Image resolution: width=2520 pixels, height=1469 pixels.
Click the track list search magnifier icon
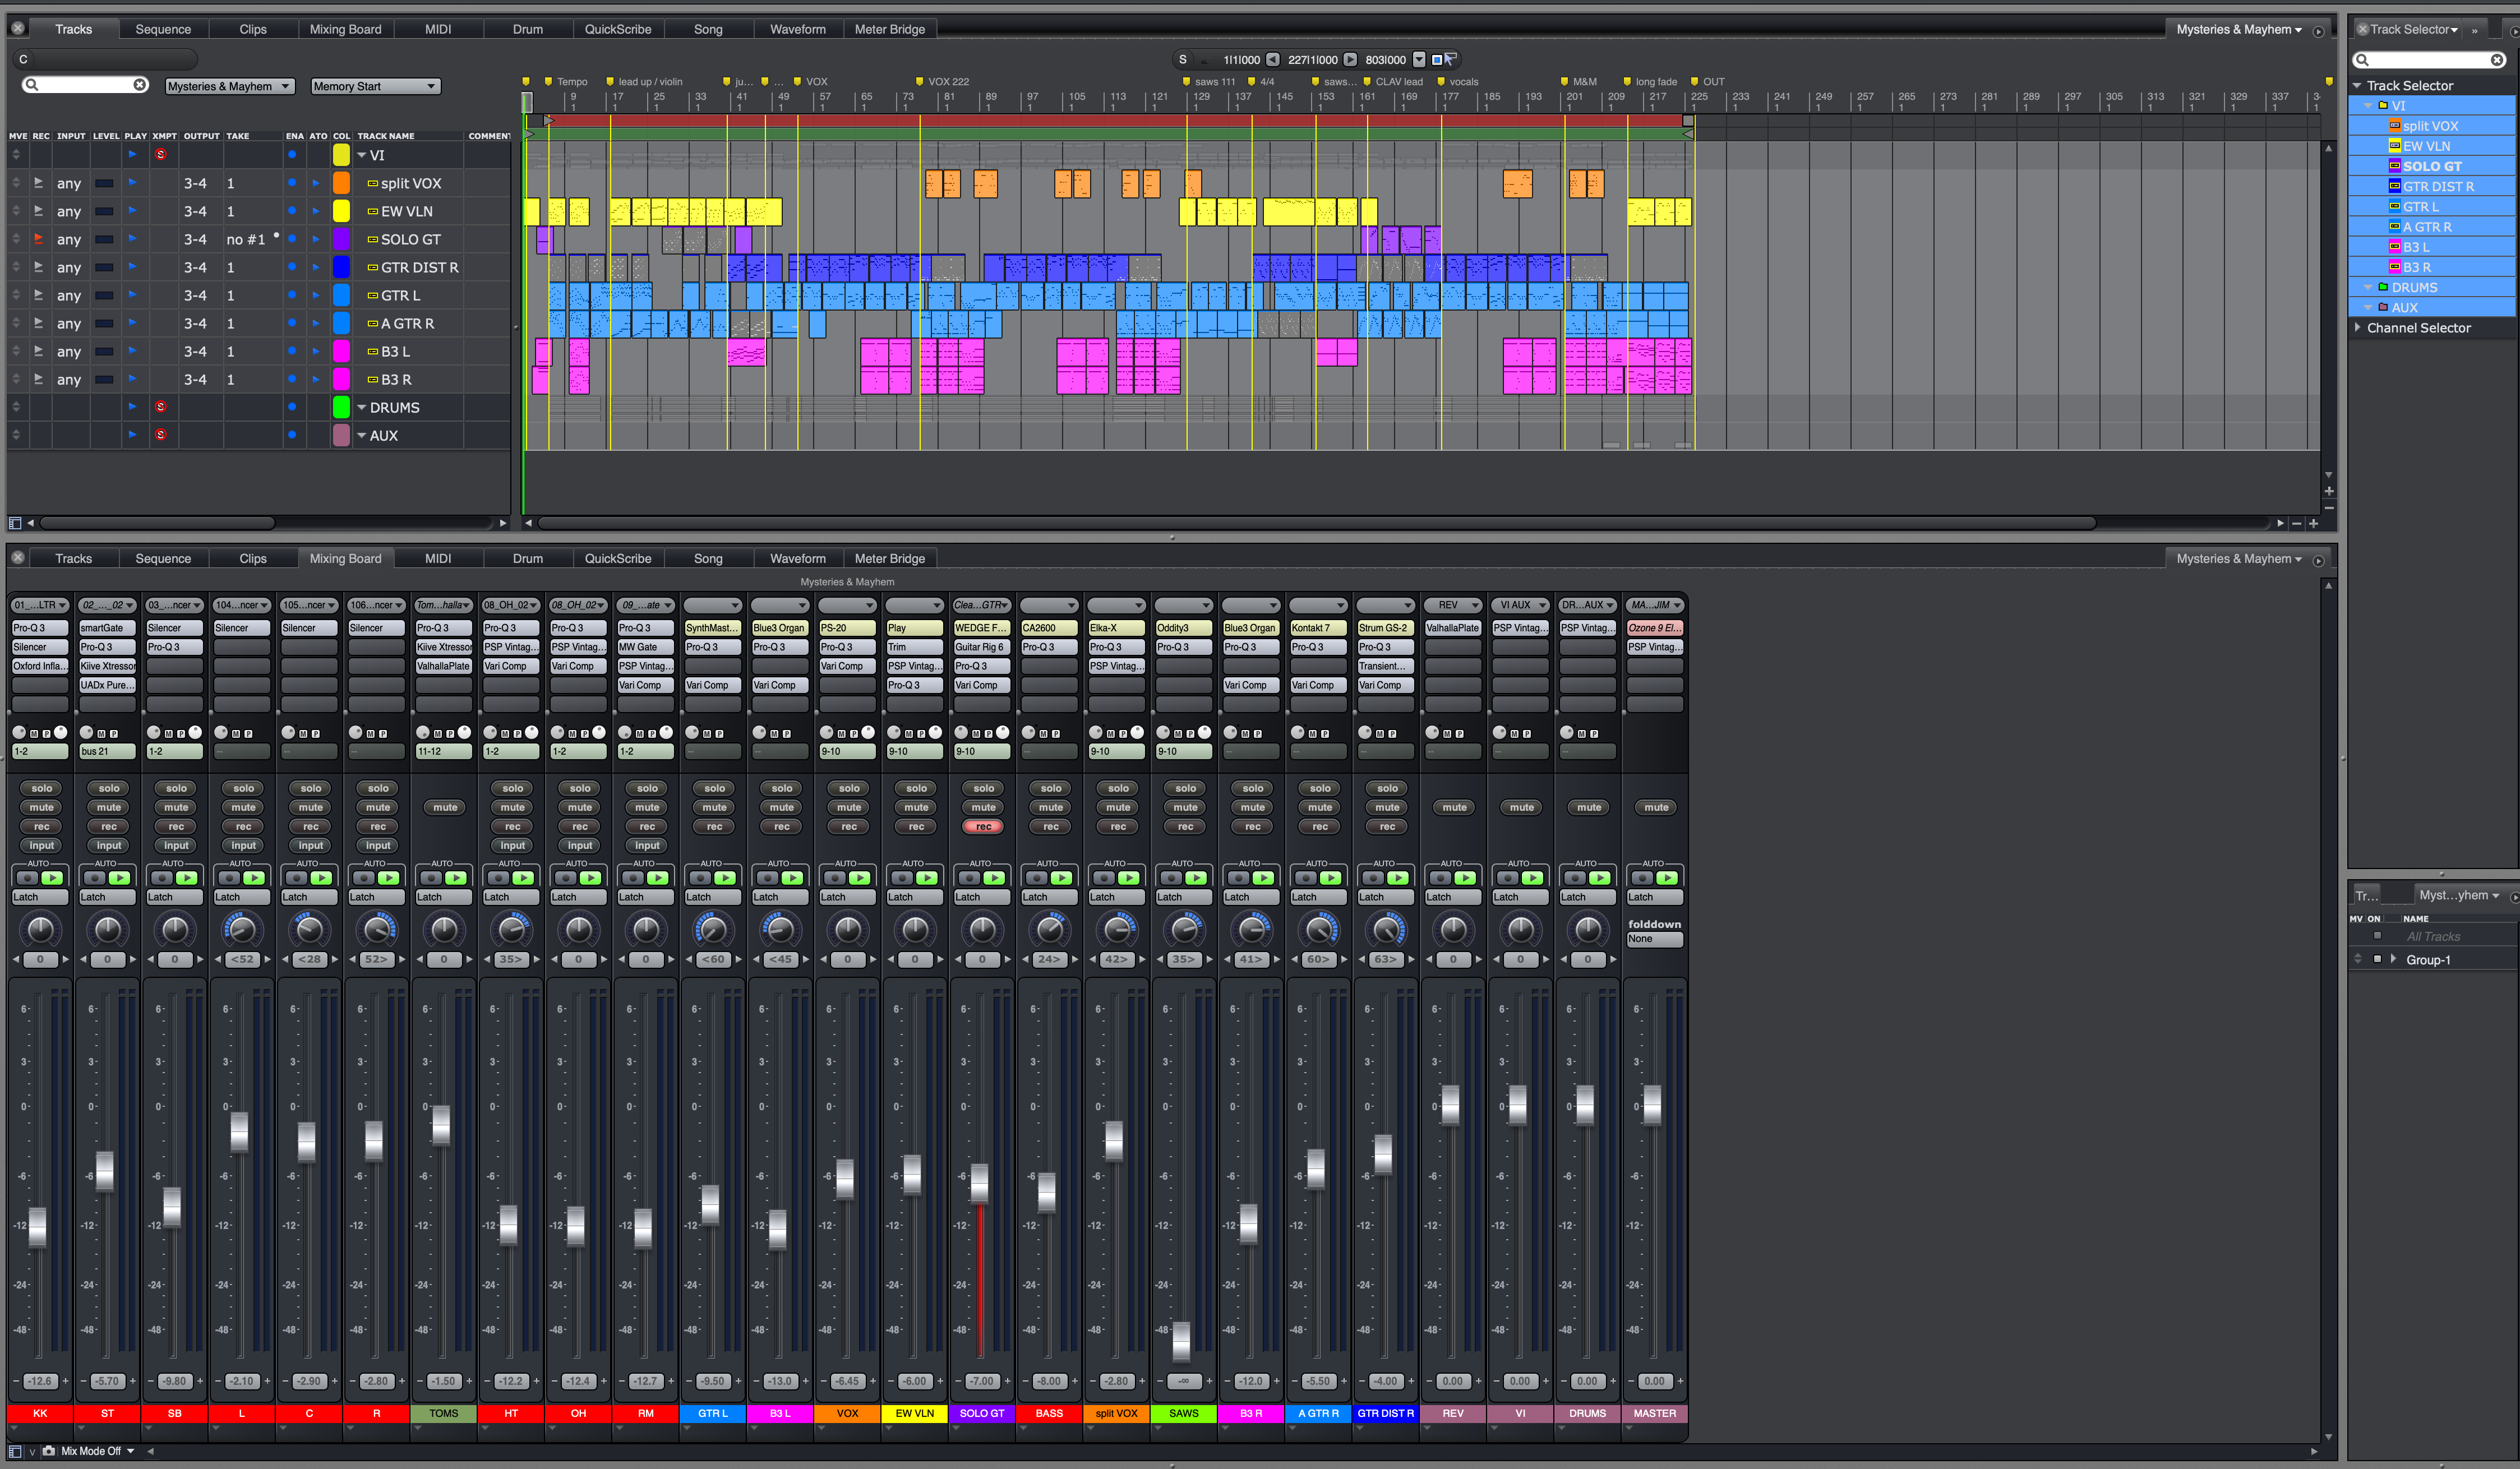(32, 85)
